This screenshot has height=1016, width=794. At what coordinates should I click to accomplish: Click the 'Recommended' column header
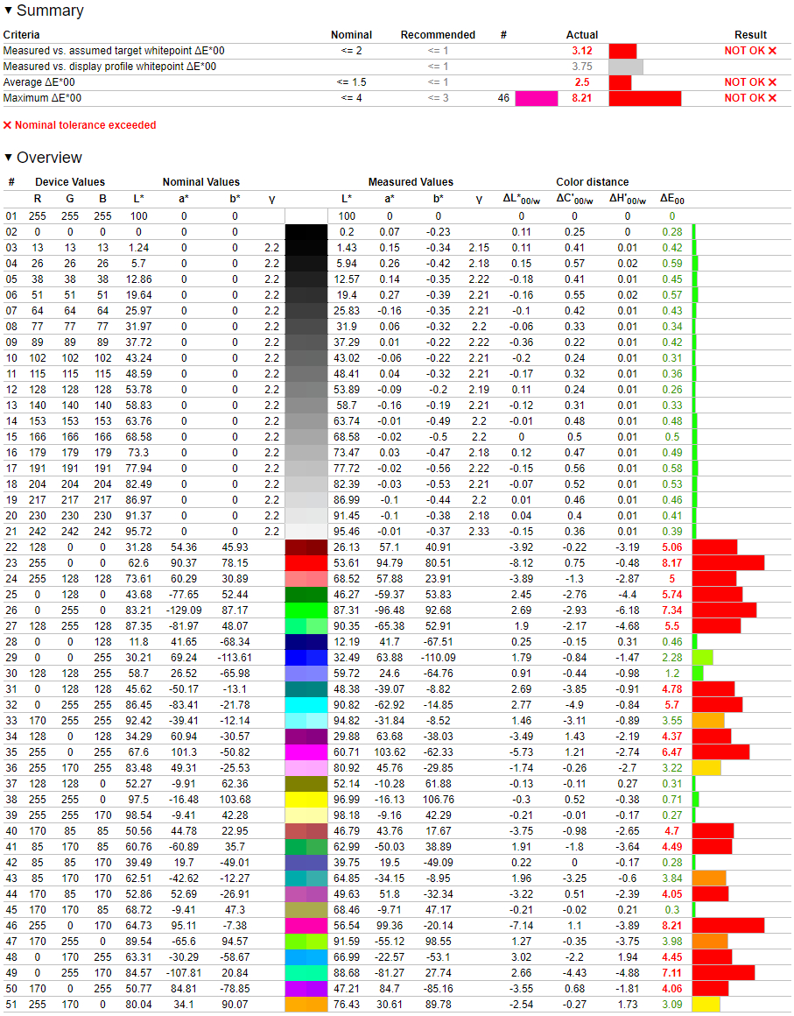438,35
